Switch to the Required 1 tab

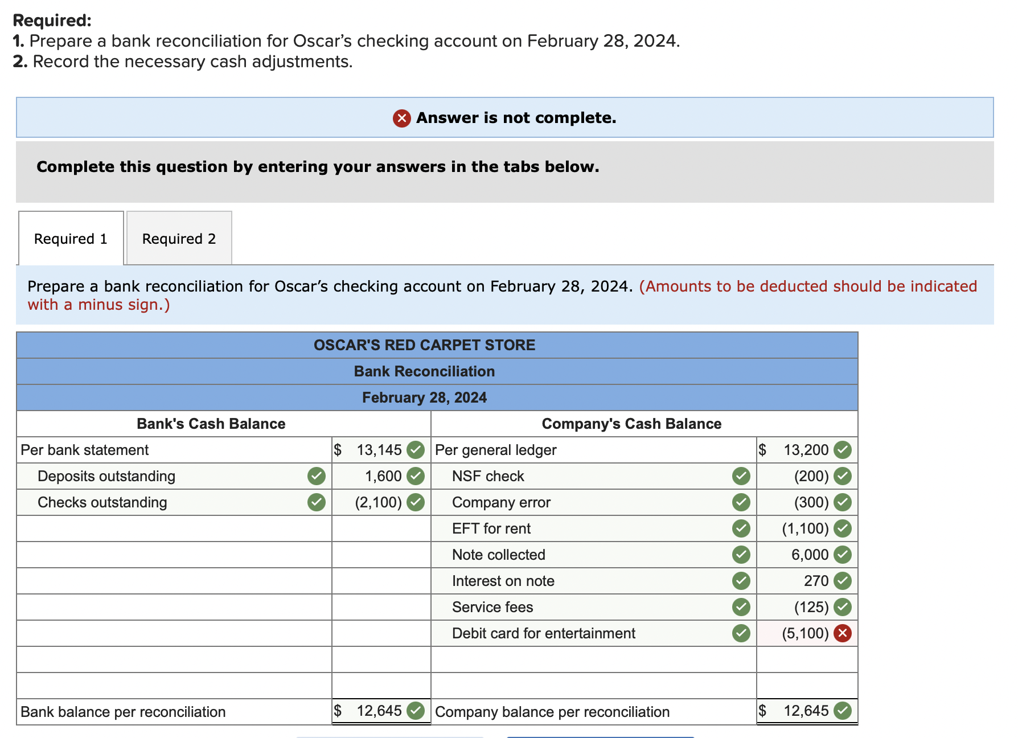(71, 239)
